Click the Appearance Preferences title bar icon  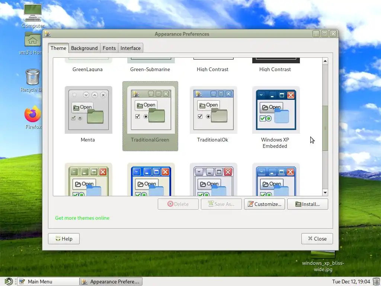coord(48,34)
